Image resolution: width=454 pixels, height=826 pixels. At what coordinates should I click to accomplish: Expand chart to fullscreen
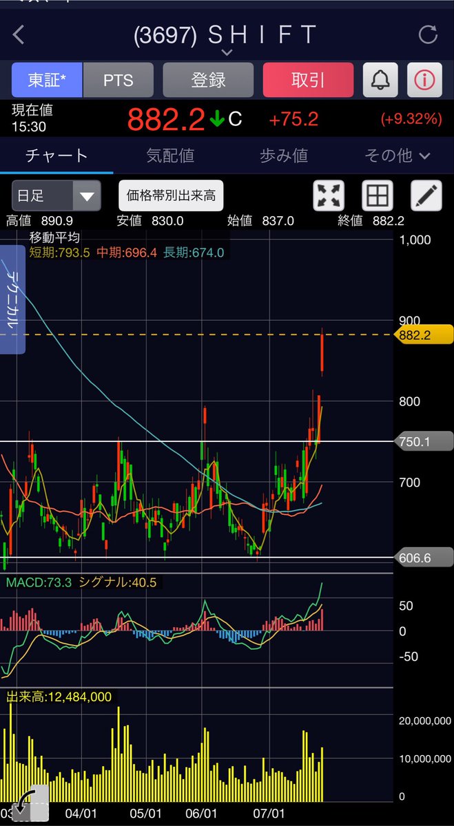click(x=329, y=196)
